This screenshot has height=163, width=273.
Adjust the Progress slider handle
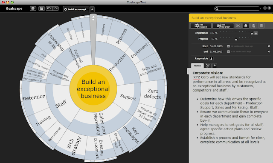pyautogui.click(x=236, y=40)
